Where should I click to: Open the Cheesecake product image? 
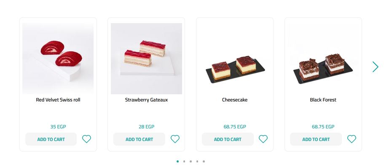(235, 59)
